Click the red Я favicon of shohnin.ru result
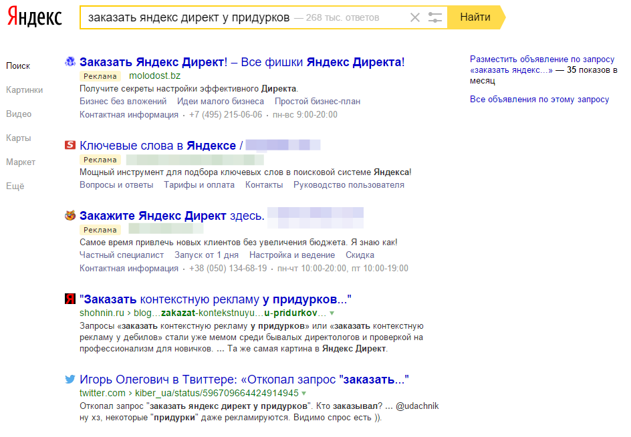The width and height of the screenshot is (631, 437). coord(70,299)
